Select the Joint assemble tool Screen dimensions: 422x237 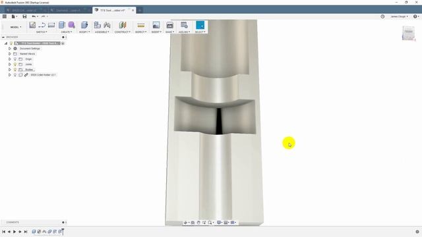pyautogui.click(x=107, y=25)
